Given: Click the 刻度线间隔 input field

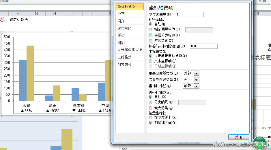Looking at the screenshot, I should [190, 14].
